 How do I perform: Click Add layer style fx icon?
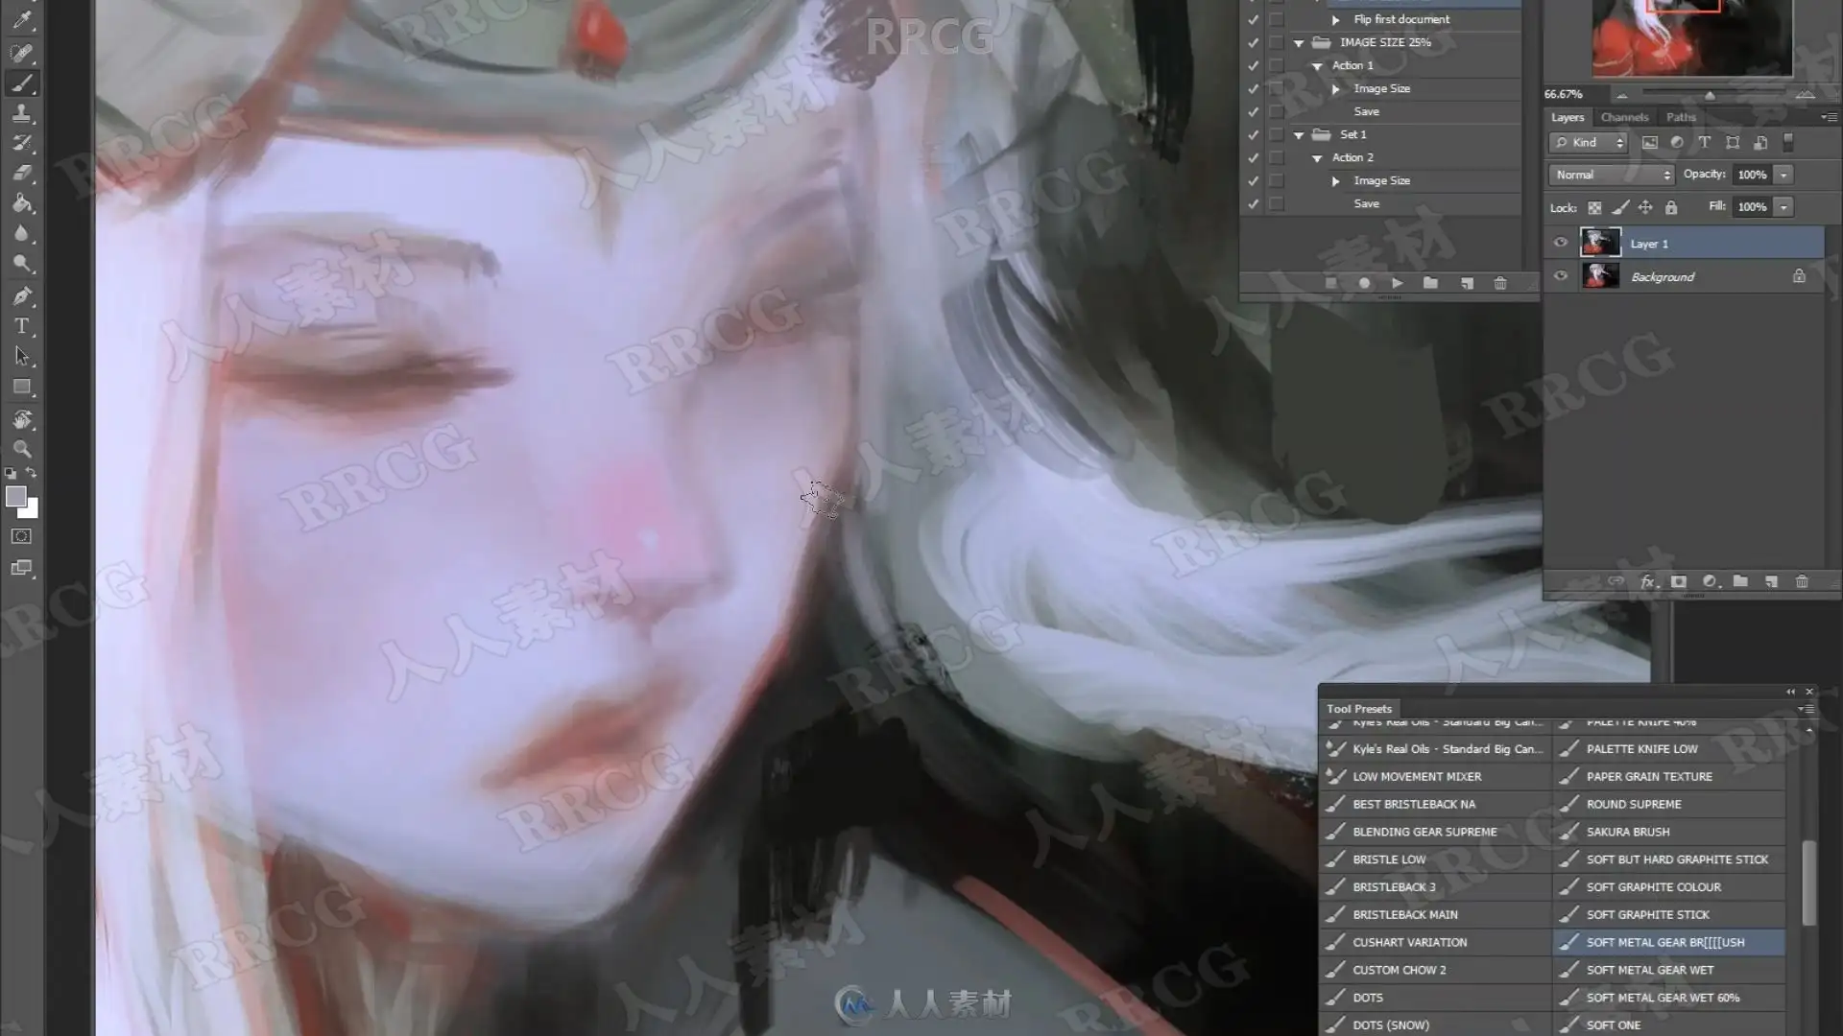[x=1647, y=581]
